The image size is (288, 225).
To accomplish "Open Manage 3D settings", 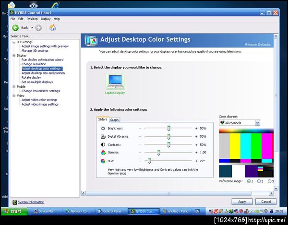I will coord(35,51).
